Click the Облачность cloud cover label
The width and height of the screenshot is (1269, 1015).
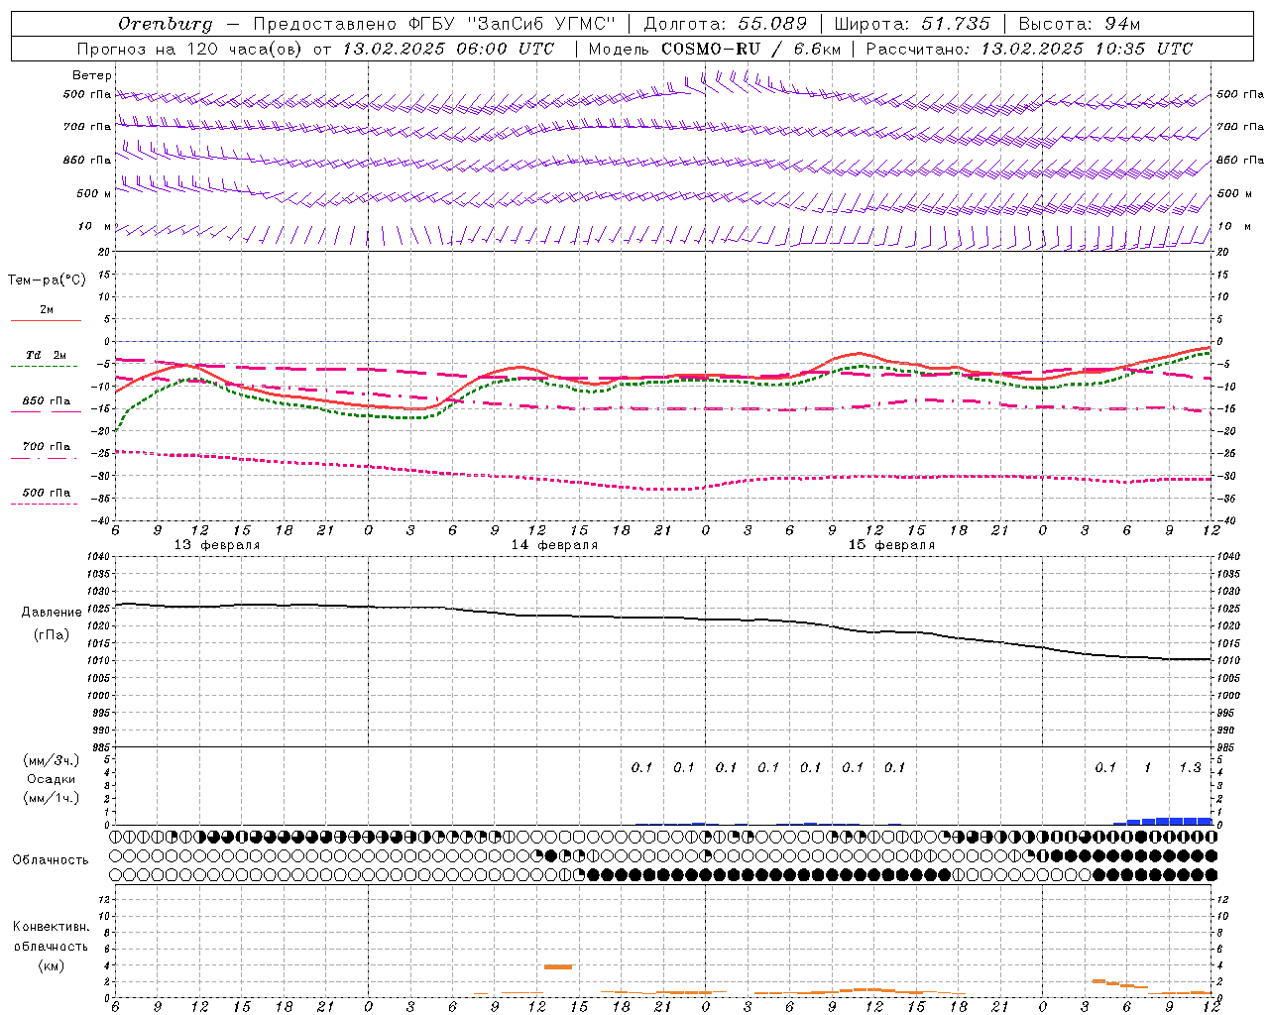pyautogui.click(x=51, y=860)
